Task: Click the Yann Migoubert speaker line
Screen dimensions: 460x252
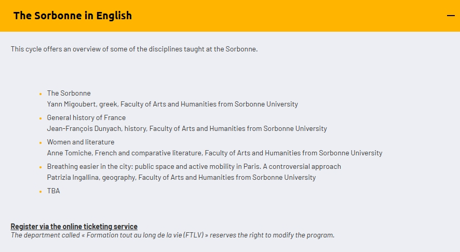Action: click(172, 104)
